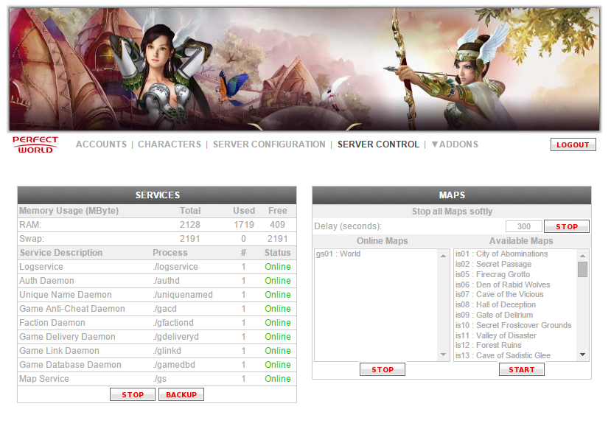Click the Unique Name Daemon label
This screenshot has width=611, height=443.
pyautogui.click(x=66, y=295)
